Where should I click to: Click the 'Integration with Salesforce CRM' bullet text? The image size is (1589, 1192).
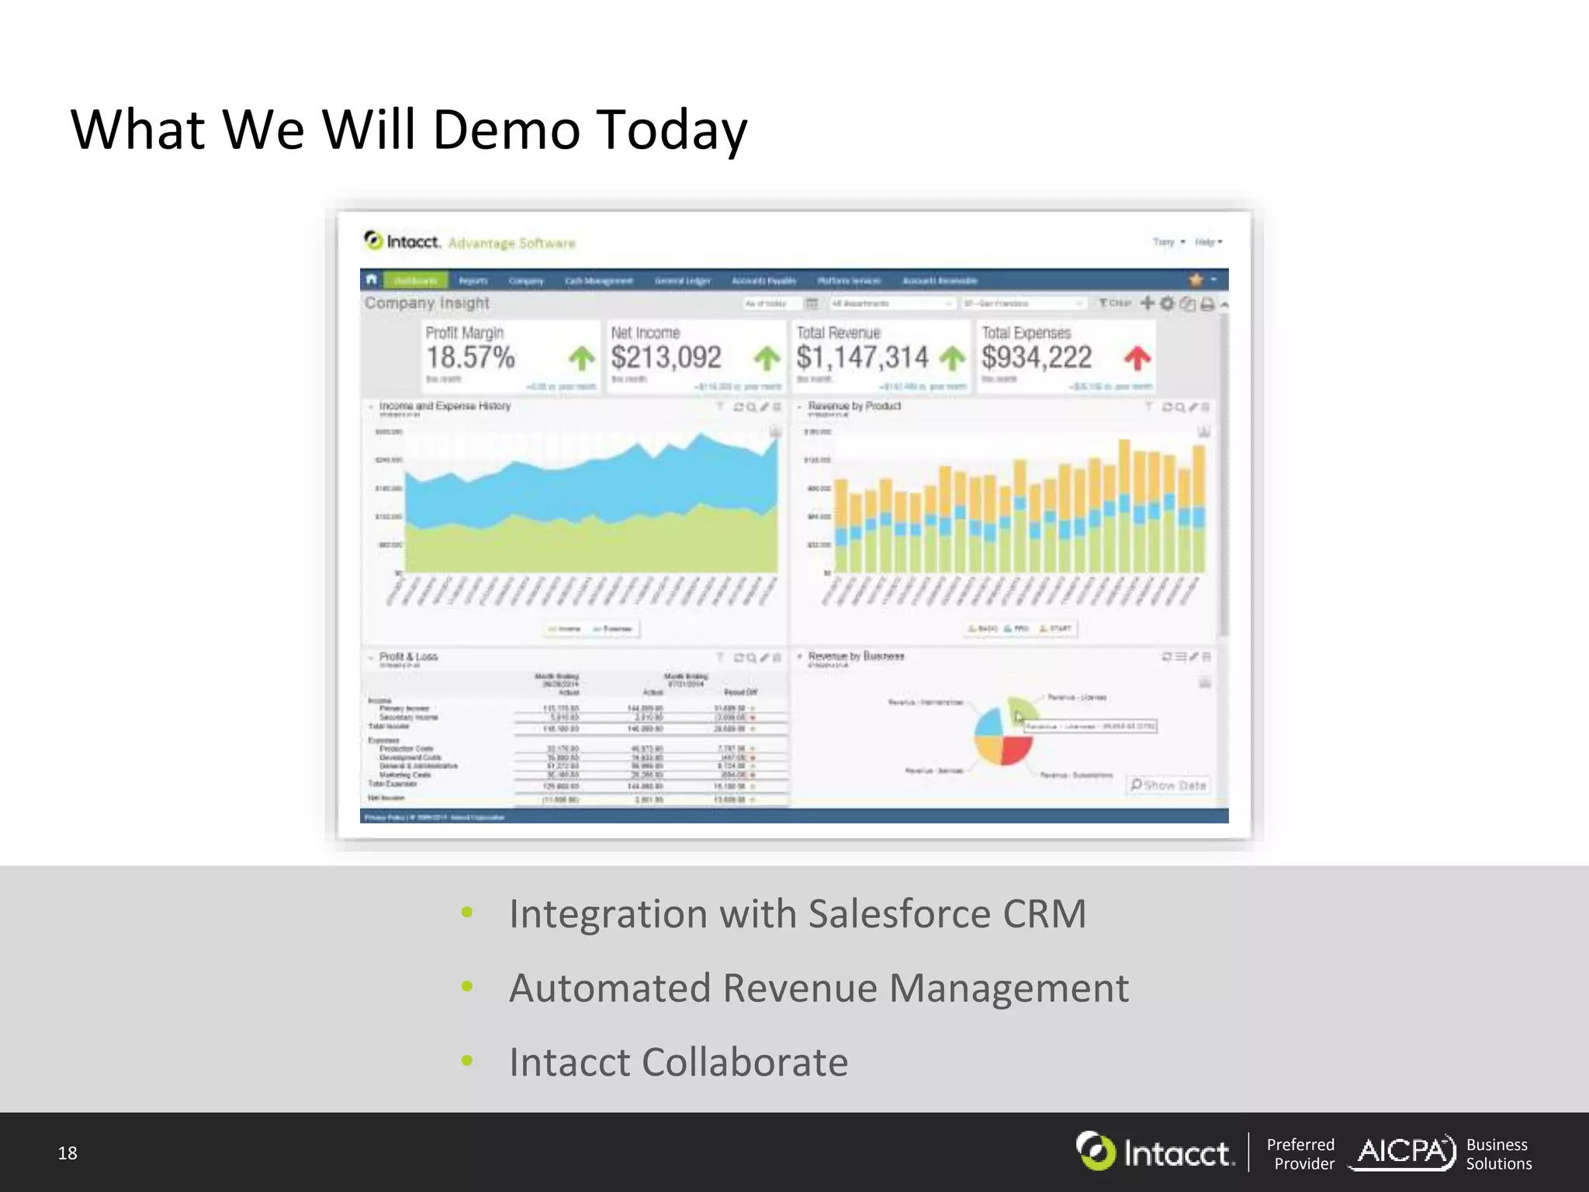(798, 913)
